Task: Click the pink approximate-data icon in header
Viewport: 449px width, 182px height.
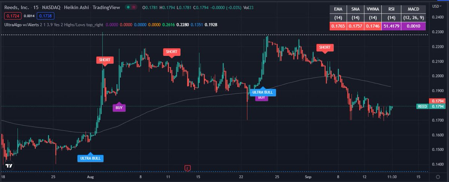Action: tap(134, 7)
